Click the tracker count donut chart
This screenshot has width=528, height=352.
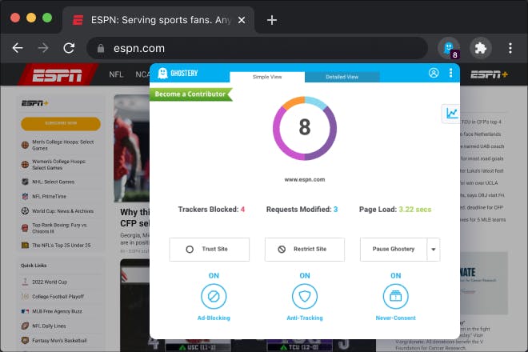point(305,128)
